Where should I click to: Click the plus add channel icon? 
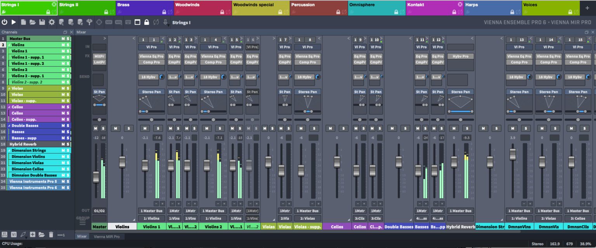(x=33, y=234)
